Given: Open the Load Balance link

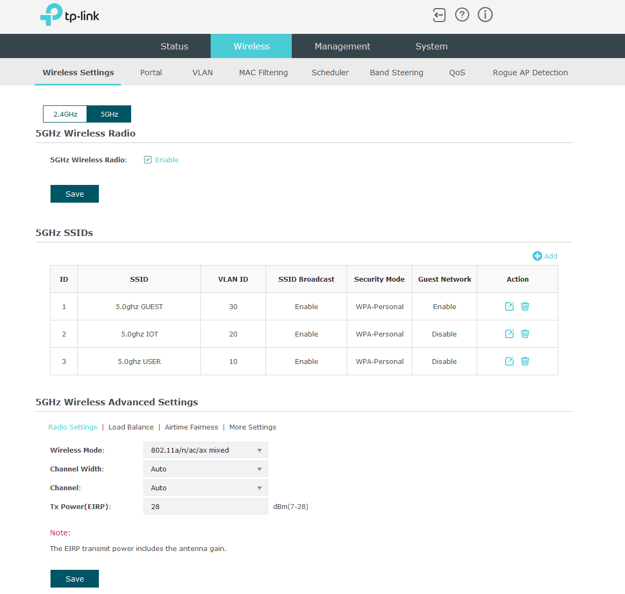Looking at the screenshot, I should tap(131, 427).
